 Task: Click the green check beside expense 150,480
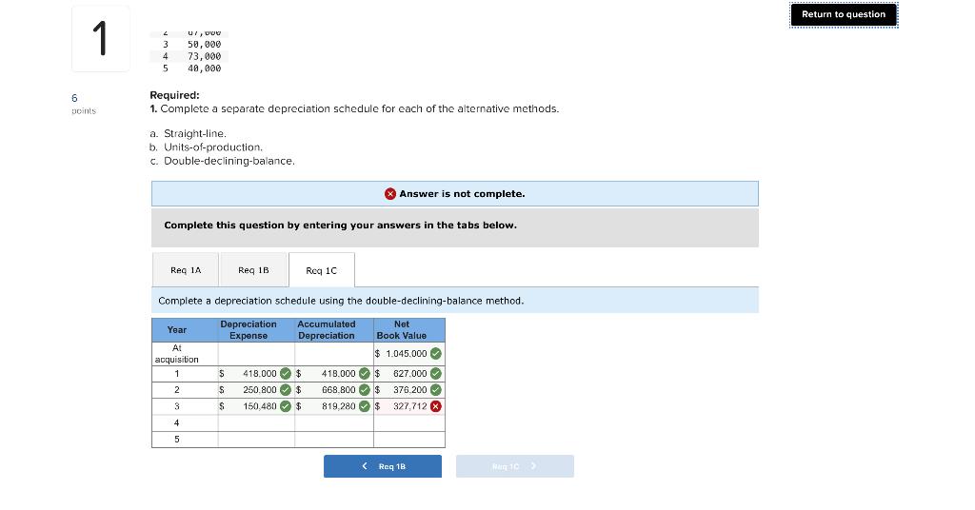(x=286, y=406)
